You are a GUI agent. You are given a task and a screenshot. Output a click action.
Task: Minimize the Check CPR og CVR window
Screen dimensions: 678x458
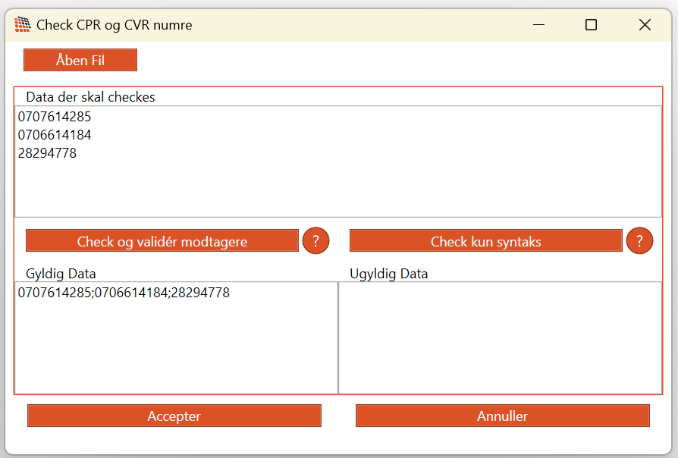pyautogui.click(x=538, y=25)
